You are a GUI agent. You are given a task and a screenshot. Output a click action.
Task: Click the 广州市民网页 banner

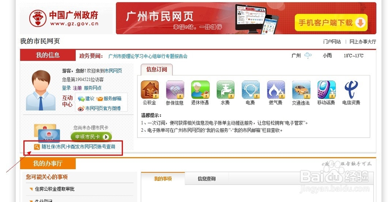point(246,18)
